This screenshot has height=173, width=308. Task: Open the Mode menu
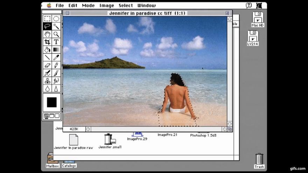point(88,6)
